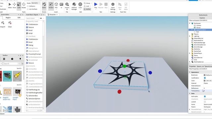Lock the selected part via Lock tool
The image size is (212, 119).
(x=87, y=6)
